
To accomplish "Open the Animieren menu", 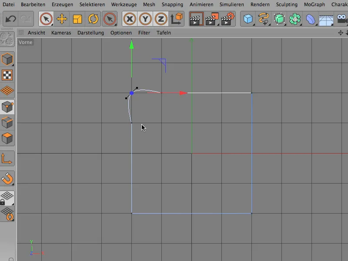I will pyautogui.click(x=201, y=4).
